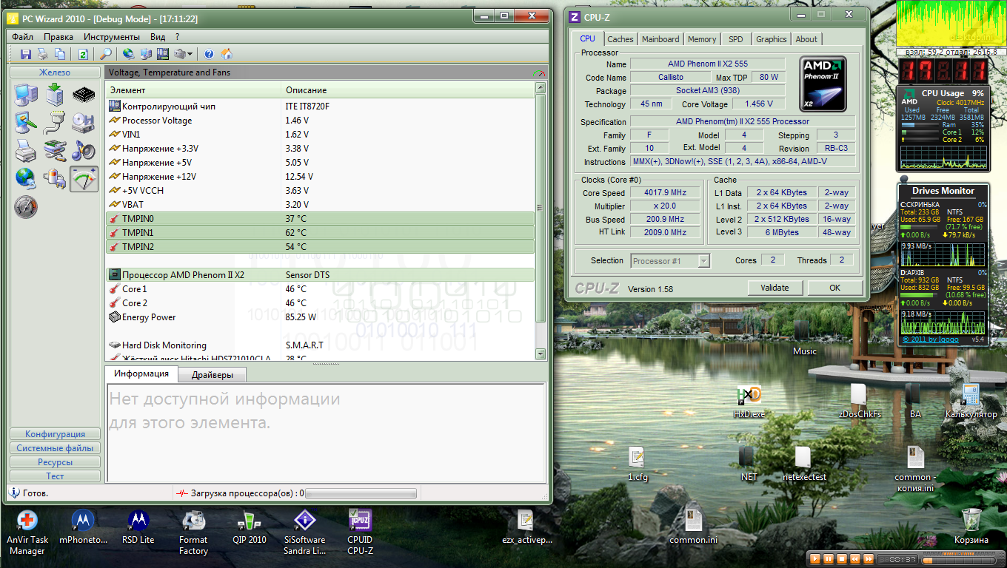The width and height of the screenshot is (1007, 568).
Task: Click the orange media player volume slider
Action: point(958,559)
